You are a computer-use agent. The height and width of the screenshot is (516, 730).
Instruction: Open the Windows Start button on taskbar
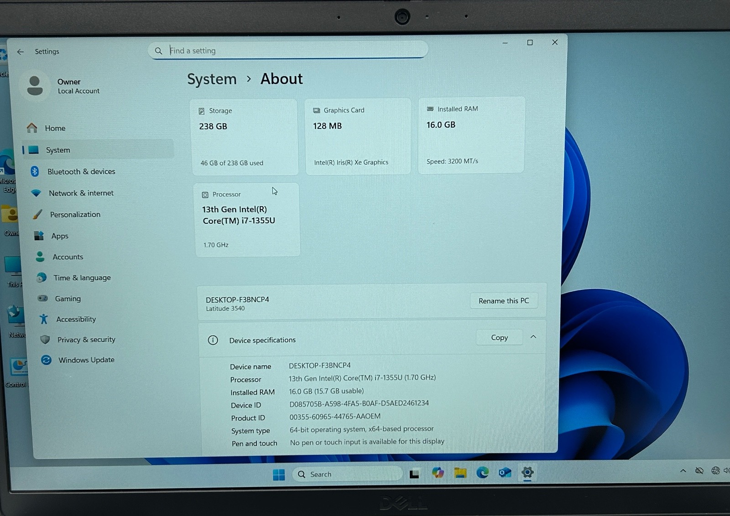coord(279,475)
